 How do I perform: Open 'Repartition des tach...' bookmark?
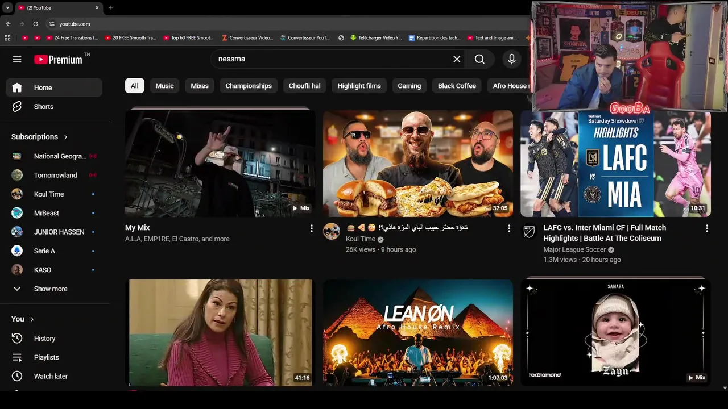tap(435, 38)
